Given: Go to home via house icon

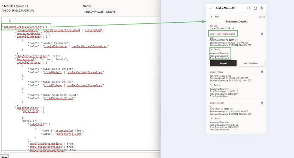Looking at the screenshot, I should (255, 8).
